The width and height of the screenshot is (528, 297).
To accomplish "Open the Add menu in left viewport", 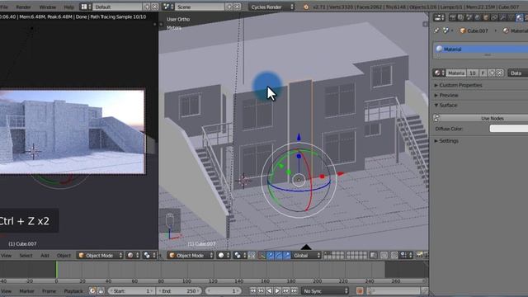I will [x=45, y=255].
